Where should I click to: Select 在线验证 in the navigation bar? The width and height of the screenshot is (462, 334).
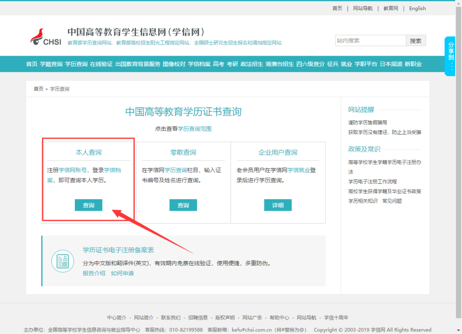coord(101,64)
